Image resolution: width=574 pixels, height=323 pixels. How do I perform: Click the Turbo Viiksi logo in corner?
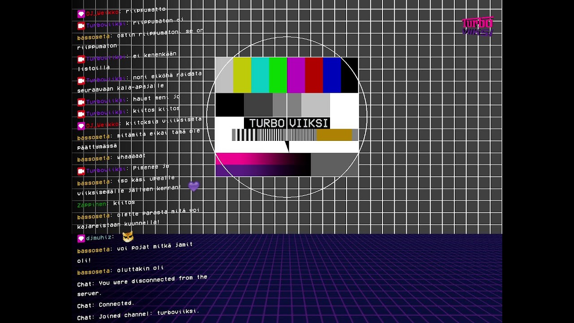click(478, 26)
